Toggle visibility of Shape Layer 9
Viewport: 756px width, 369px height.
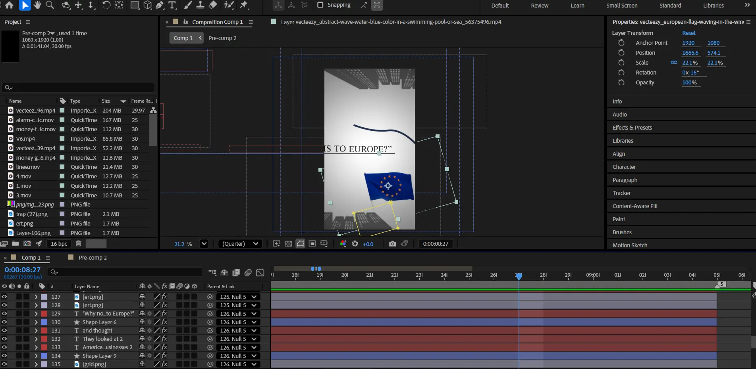[4, 356]
